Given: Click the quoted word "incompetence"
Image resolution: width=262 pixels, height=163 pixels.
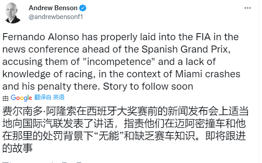Looking at the screenshot, I should pyautogui.click(x=119, y=62).
